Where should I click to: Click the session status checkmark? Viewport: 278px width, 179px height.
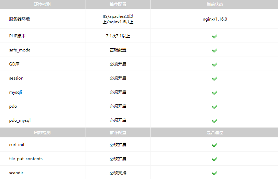(x=214, y=78)
